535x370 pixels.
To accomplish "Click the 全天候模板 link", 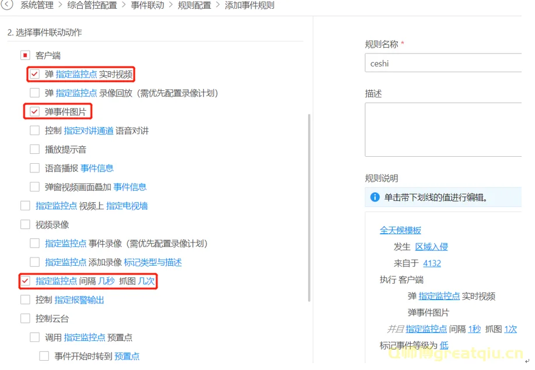I will click(400, 230).
